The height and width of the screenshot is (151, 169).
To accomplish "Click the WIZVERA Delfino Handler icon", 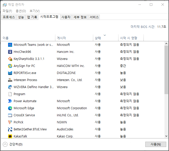I will tap(10, 87).
